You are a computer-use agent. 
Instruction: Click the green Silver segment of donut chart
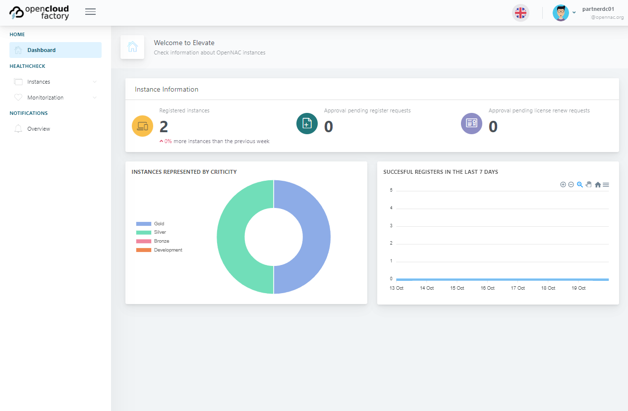tap(231, 237)
